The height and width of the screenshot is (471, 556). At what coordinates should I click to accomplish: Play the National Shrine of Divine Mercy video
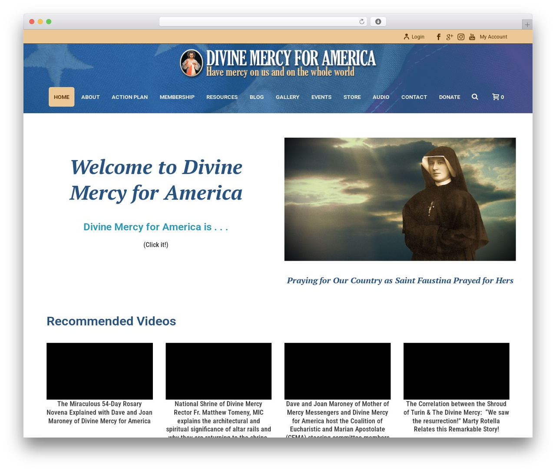coord(218,371)
